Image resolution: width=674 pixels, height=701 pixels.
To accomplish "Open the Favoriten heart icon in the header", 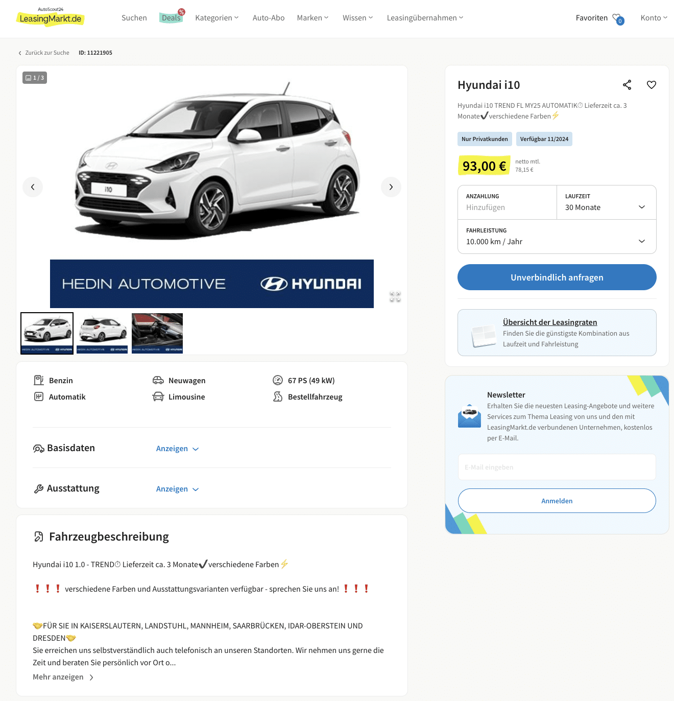I will coord(618,19).
